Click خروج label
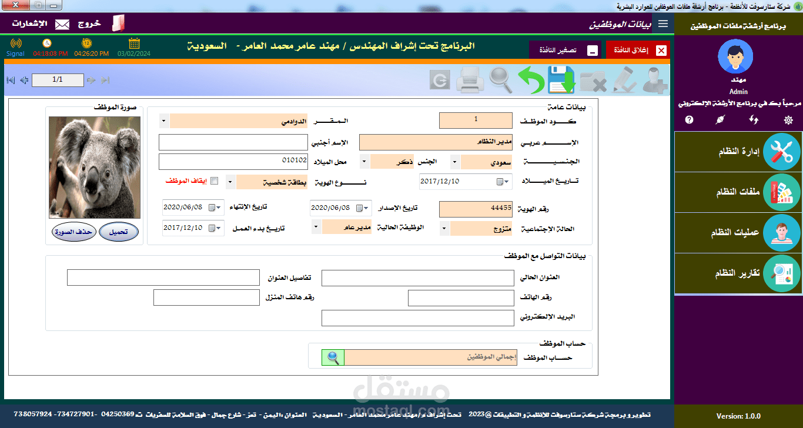Image resolution: width=803 pixels, height=428 pixels. pyautogui.click(x=90, y=24)
